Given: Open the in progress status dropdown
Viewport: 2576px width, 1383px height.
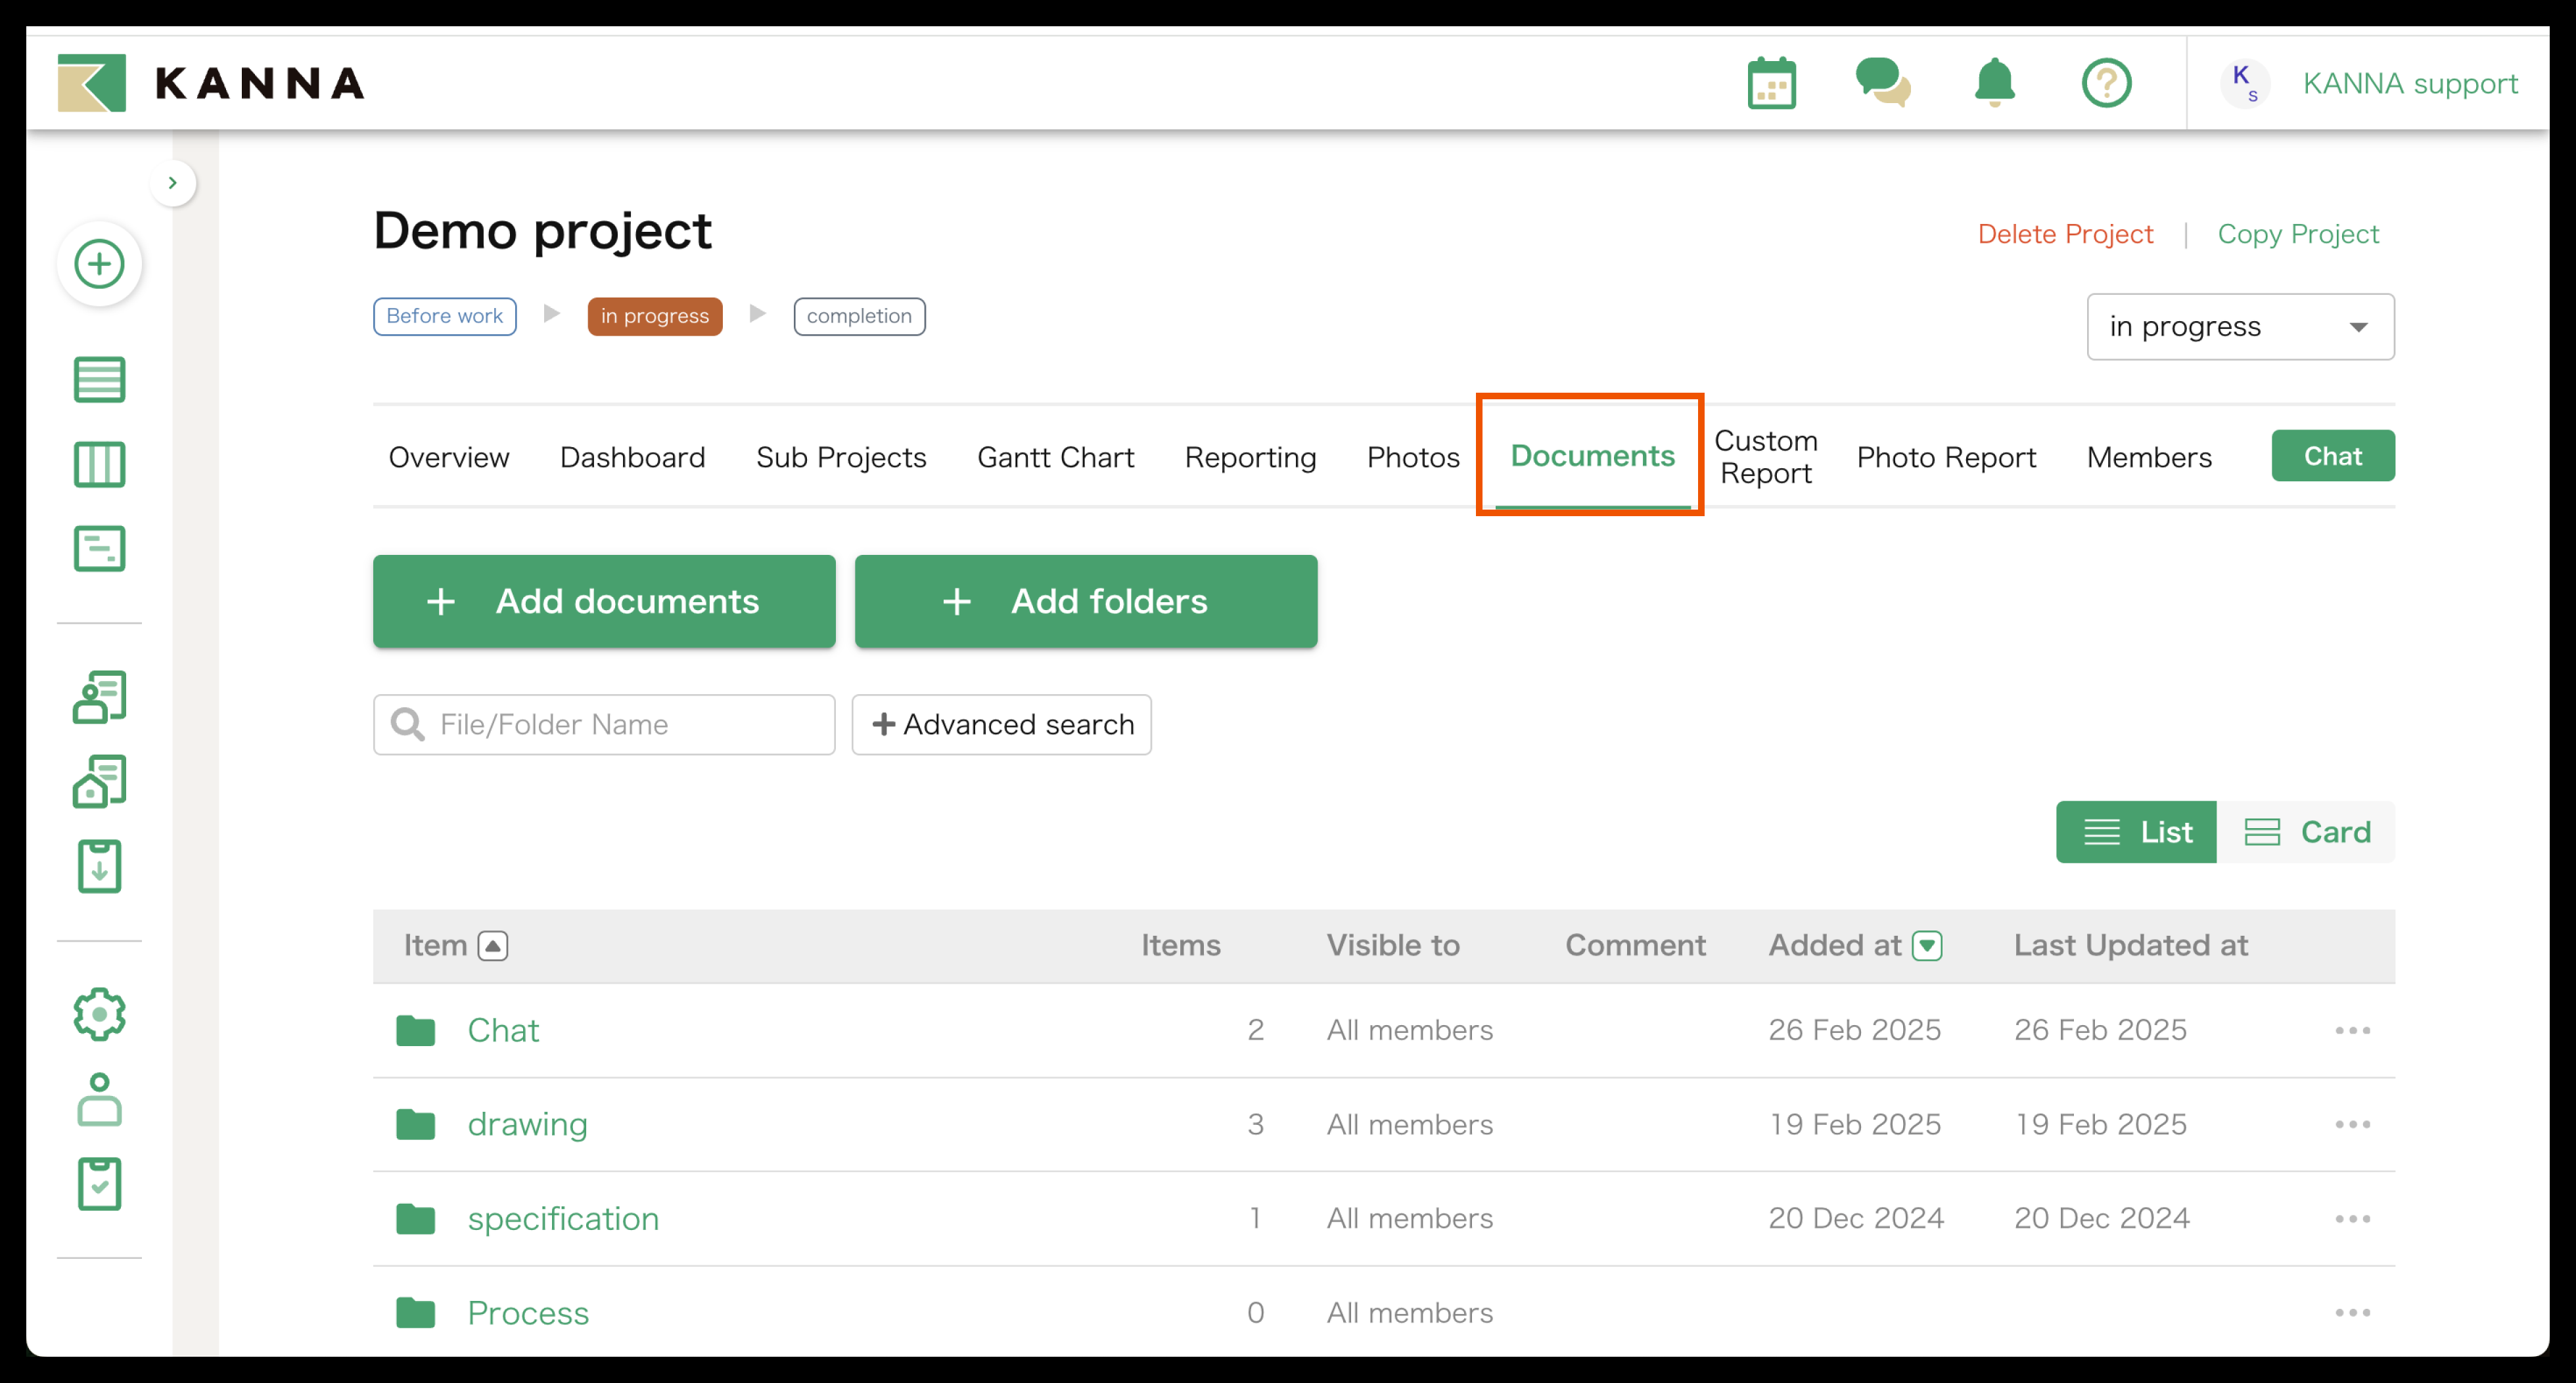Looking at the screenshot, I should 2239,327.
